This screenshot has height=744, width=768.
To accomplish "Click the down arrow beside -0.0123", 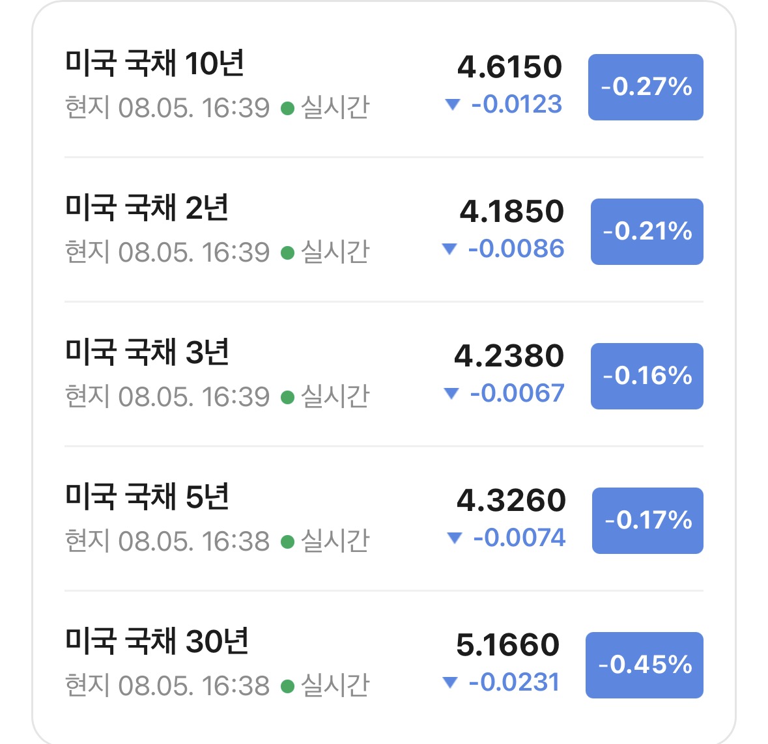I will pos(453,104).
